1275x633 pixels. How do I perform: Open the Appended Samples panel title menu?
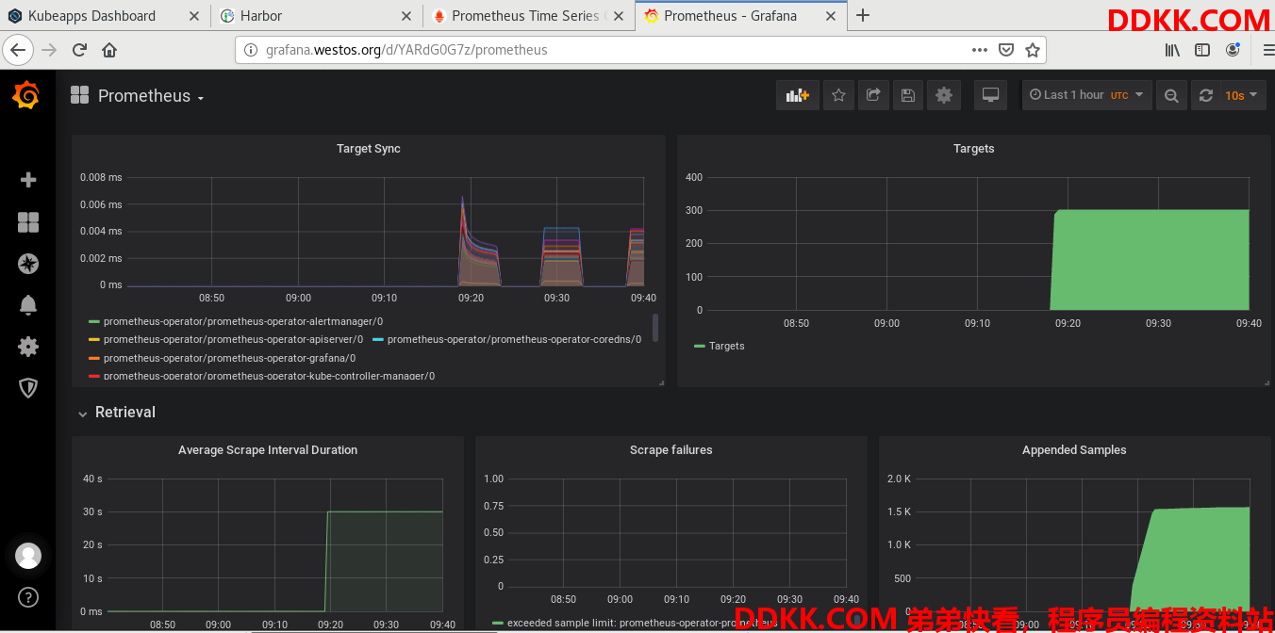[x=1074, y=450]
